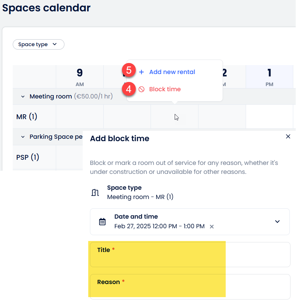Image resolution: width=296 pixels, height=304 pixels.
Task: Clear the selected date and time
Action: 212,227
